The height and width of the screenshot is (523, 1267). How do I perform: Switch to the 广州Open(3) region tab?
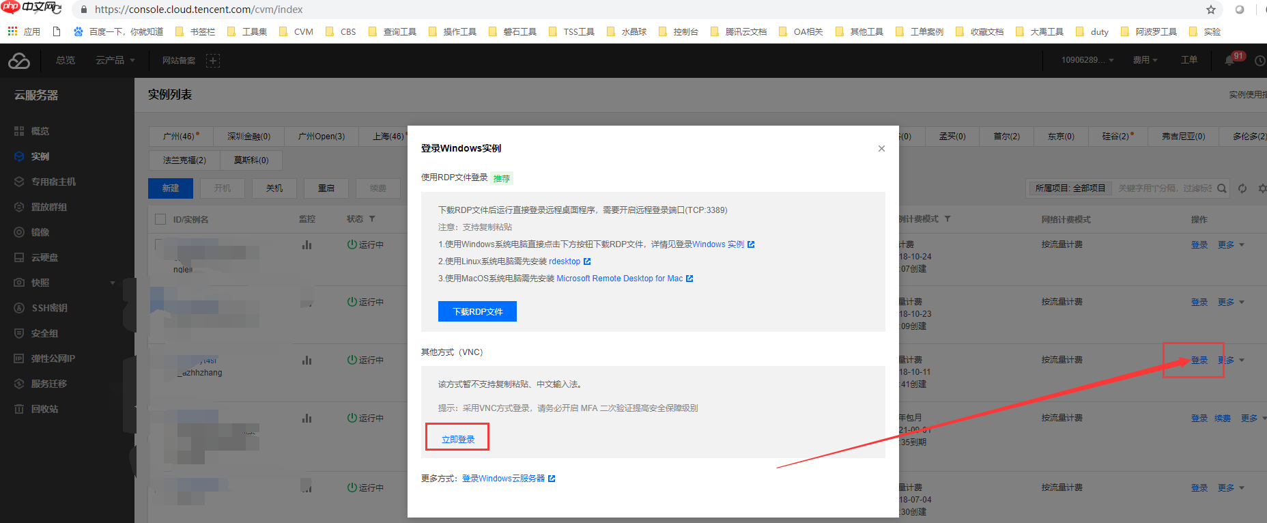click(322, 137)
